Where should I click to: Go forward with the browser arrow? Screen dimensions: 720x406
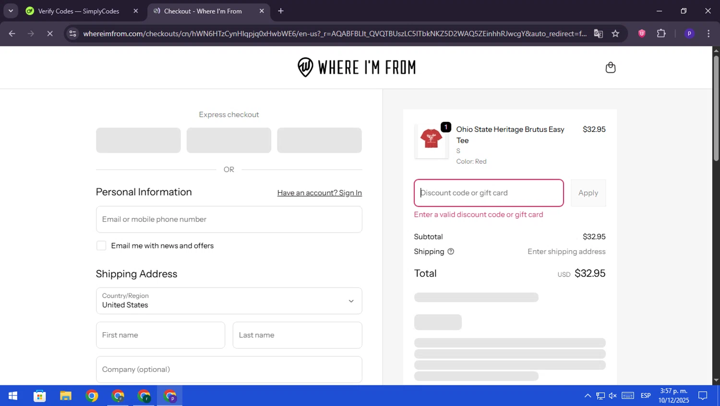[31, 34]
